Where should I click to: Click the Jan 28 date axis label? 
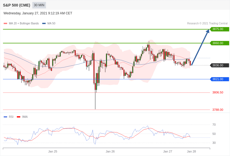pos(191,151)
